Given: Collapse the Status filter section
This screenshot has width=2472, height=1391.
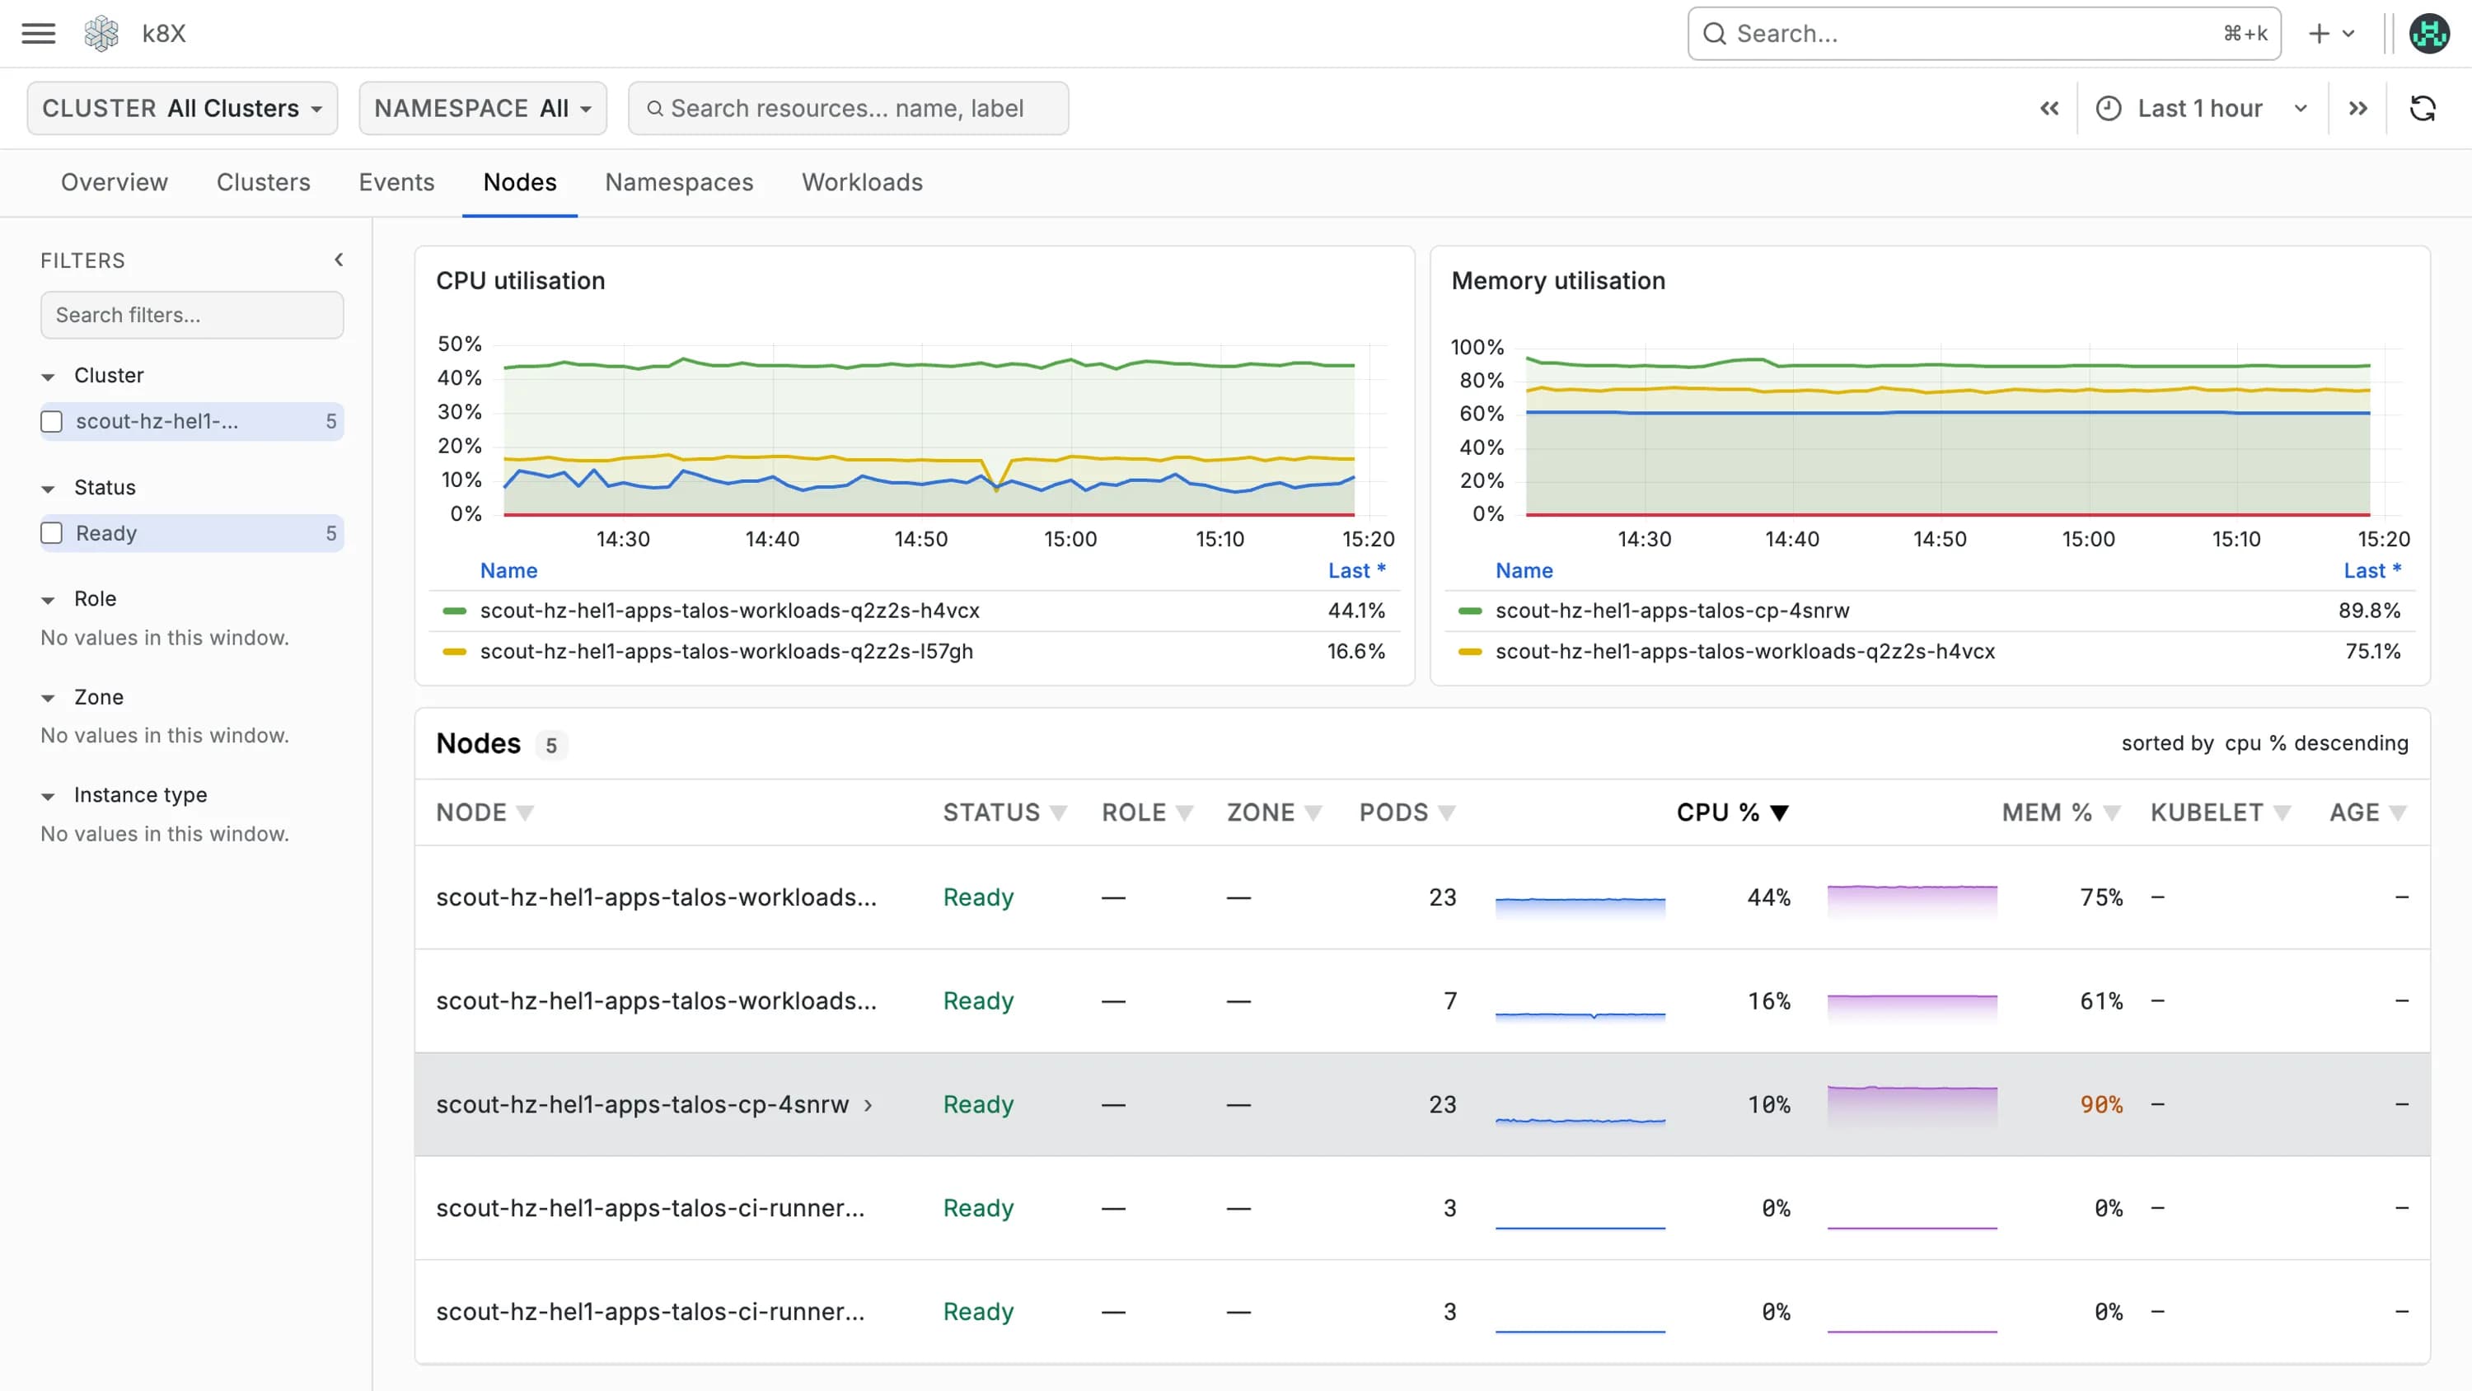Looking at the screenshot, I should (x=48, y=489).
